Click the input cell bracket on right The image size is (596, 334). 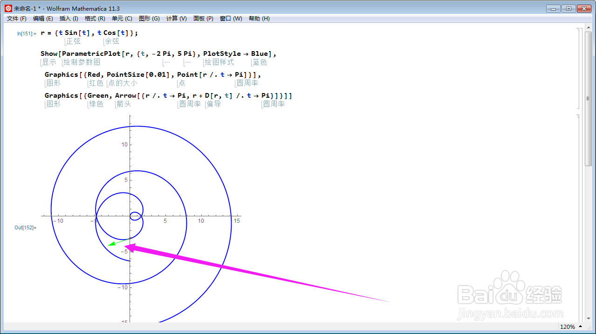click(x=579, y=68)
